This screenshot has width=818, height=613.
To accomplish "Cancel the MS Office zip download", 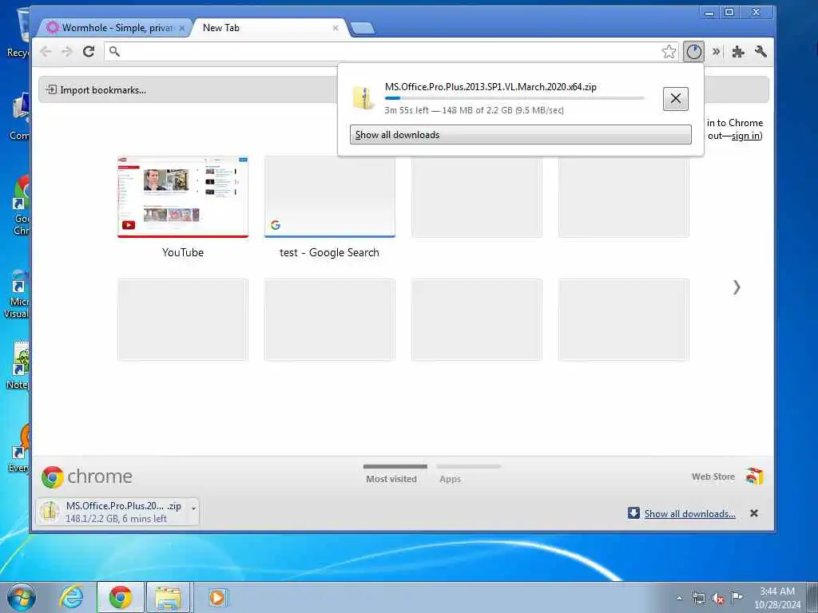I will click(676, 98).
